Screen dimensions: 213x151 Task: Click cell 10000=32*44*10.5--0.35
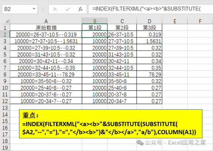pos(46,68)
